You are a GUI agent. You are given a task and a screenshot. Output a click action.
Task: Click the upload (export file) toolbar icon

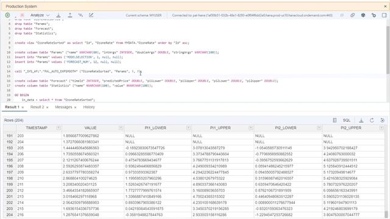tap(70, 15)
